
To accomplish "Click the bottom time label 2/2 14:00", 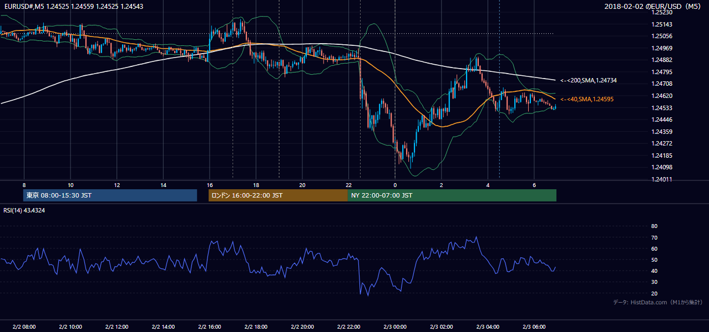I will click(163, 327).
